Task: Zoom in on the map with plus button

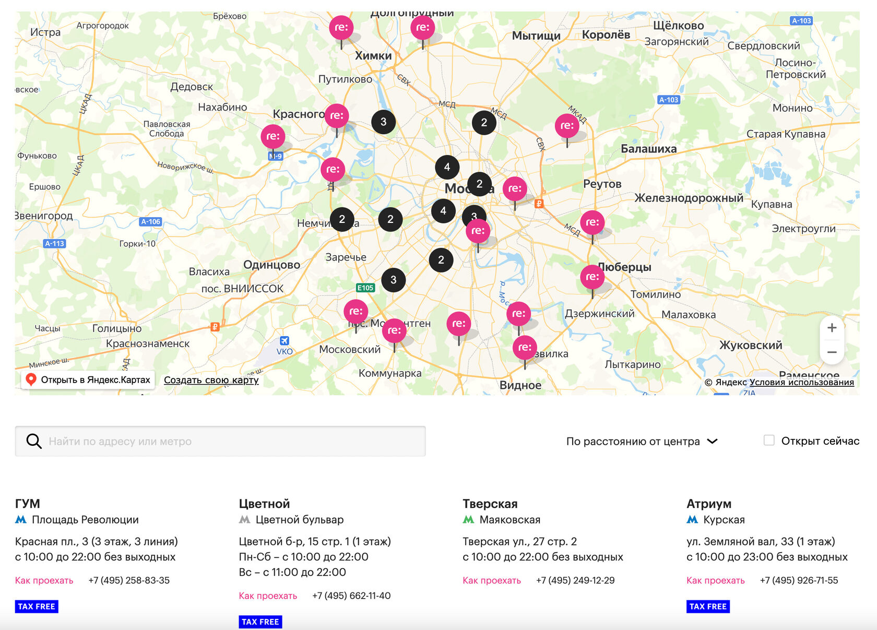Action: [832, 328]
